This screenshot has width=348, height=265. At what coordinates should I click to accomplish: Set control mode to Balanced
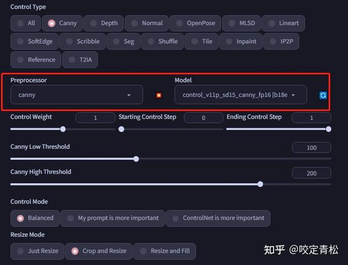tap(35, 218)
